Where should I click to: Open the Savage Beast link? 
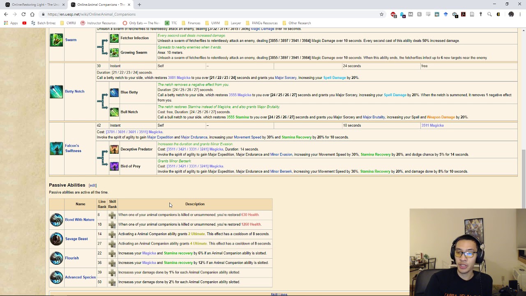(76, 239)
